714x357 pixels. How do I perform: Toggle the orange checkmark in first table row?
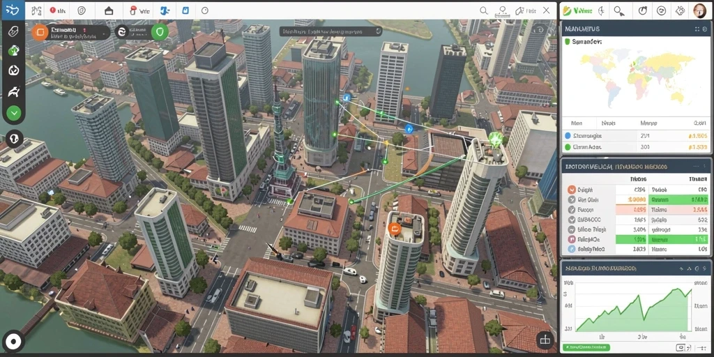(x=572, y=190)
